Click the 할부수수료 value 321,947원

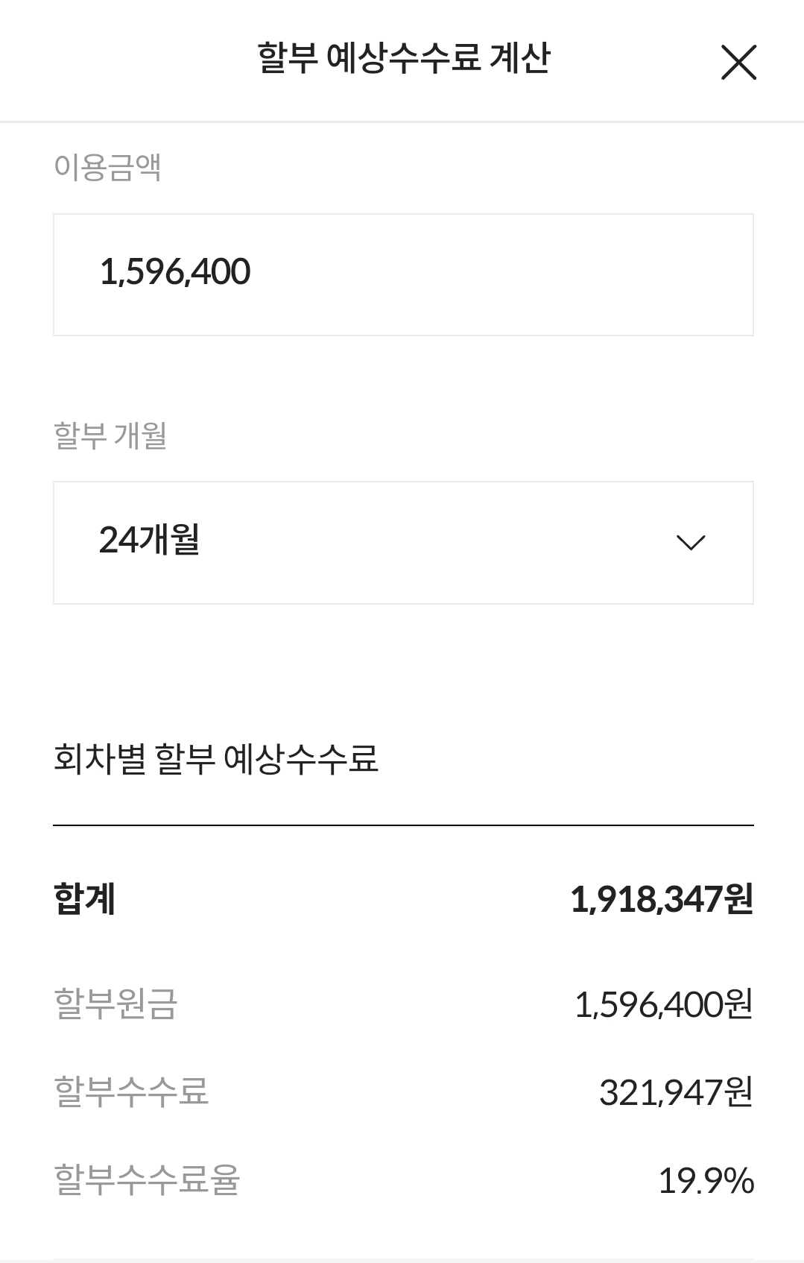point(675,1092)
